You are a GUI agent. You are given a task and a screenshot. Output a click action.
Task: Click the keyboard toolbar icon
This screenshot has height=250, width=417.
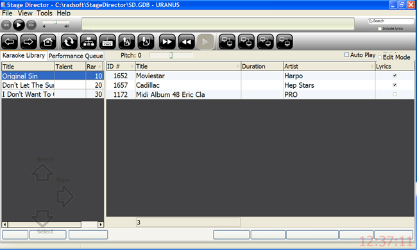pyautogui.click(x=107, y=42)
